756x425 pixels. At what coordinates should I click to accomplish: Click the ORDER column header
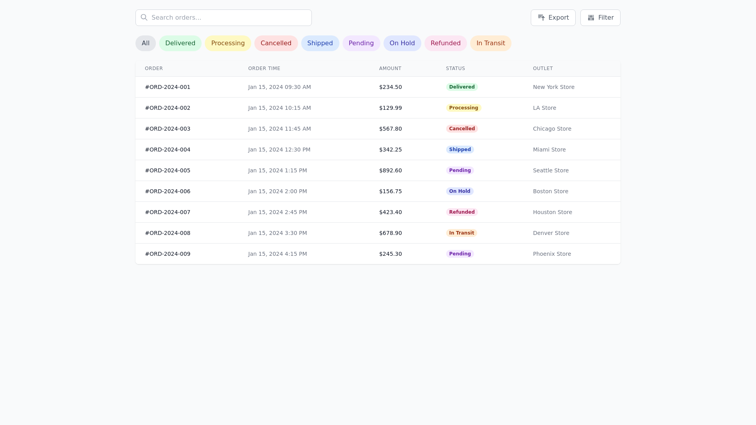coord(154,68)
